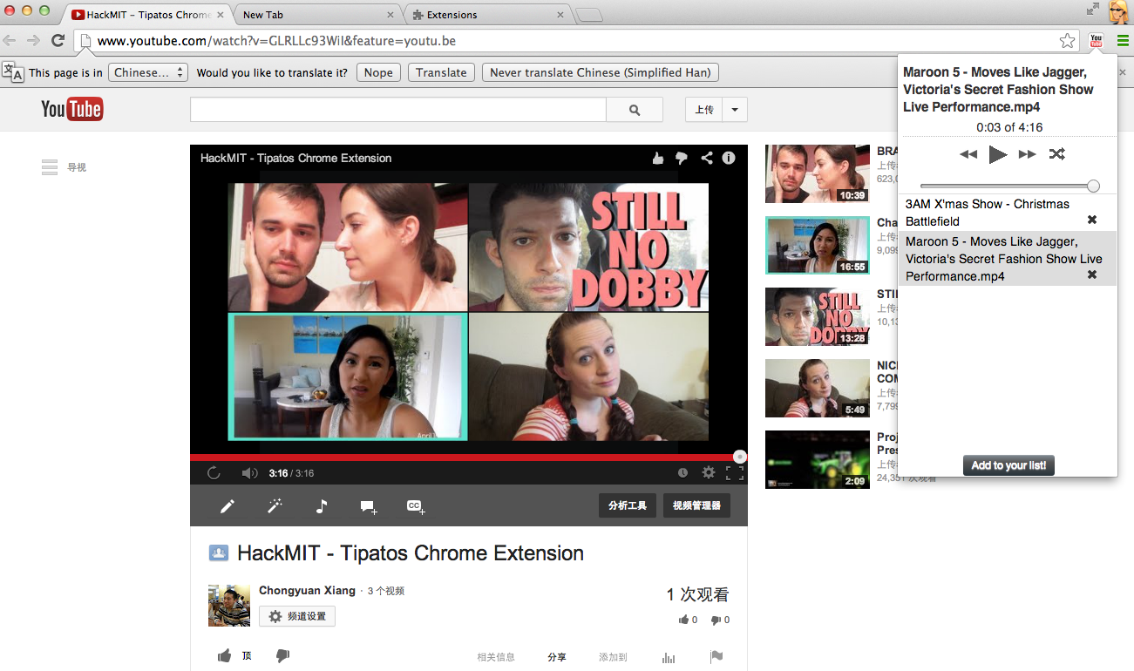
Task: Click Nope on the translate bar
Action: [x=378, y=72]
